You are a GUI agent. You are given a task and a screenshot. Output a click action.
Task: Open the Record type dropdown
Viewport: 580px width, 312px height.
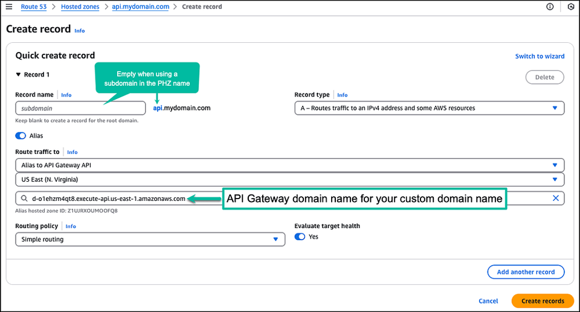430,108
